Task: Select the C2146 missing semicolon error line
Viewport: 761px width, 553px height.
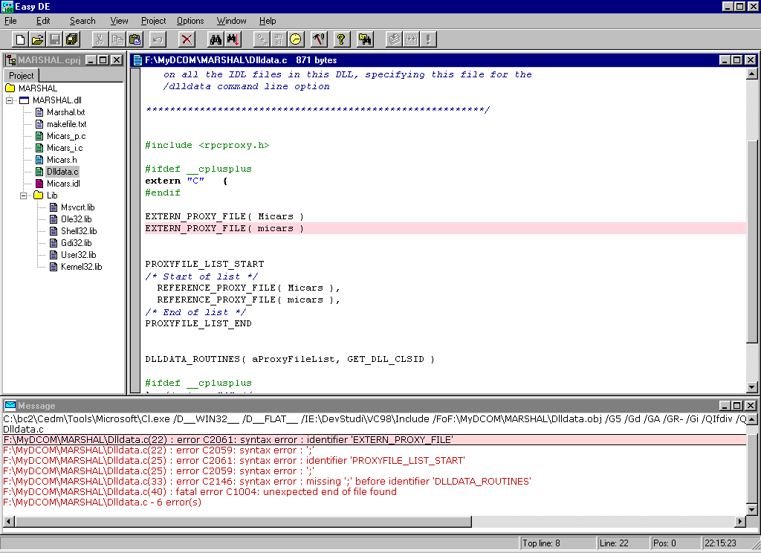Action: [x=267, y=481]
